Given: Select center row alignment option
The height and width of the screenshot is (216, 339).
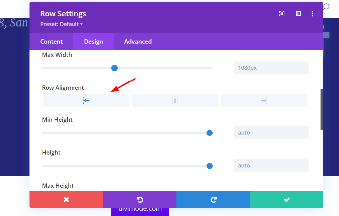Looking at the screenshot, I should point(175,101).
